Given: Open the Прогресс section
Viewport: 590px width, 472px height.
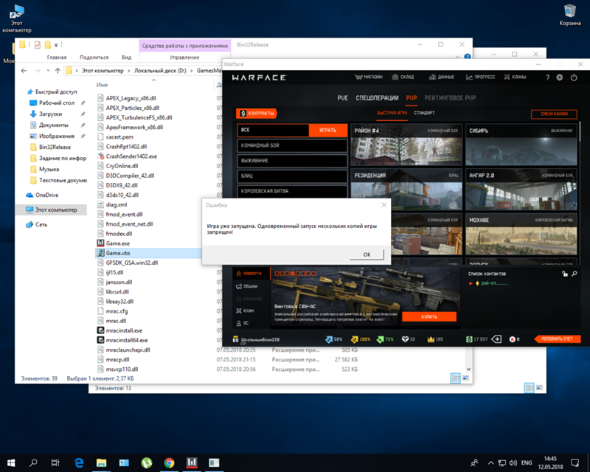Looking at the screenshot, I should click(x=481, y=77).
